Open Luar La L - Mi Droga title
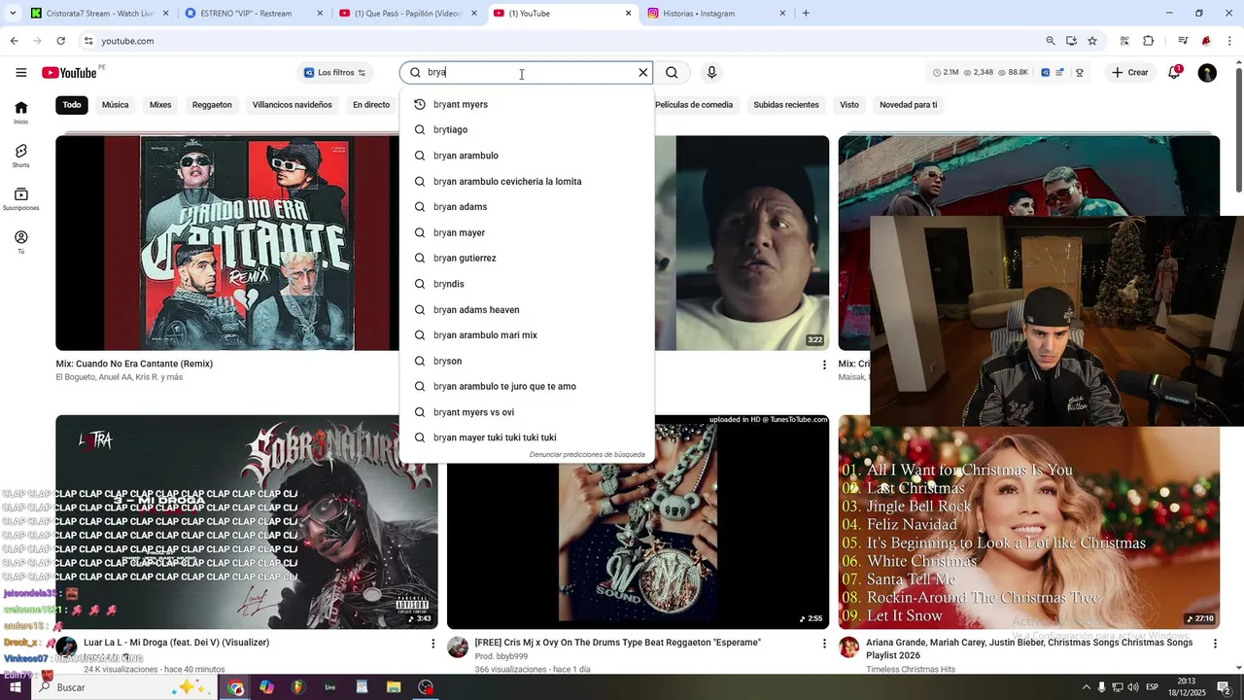 pyautogui.click(x=177, y=643)
